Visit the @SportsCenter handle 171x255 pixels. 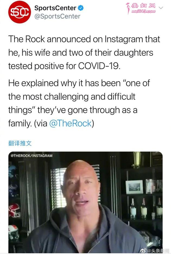tap(57, 16)
